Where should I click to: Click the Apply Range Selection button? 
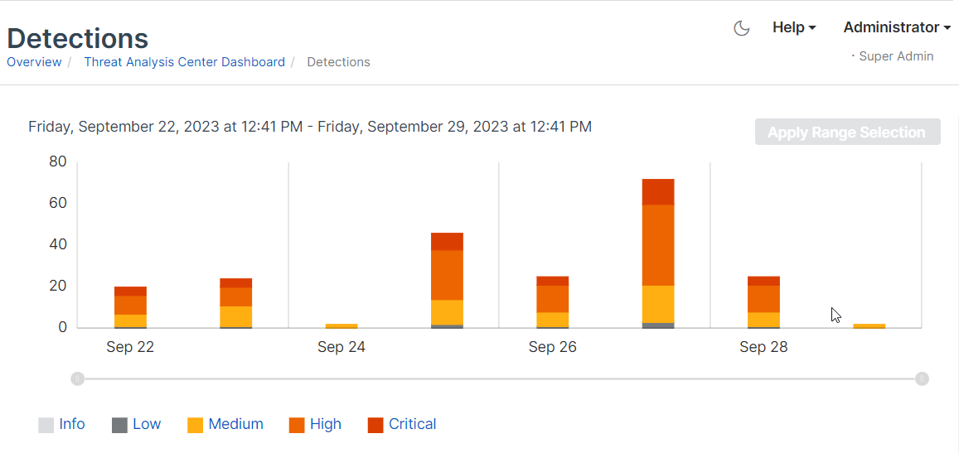coord(847,133)
